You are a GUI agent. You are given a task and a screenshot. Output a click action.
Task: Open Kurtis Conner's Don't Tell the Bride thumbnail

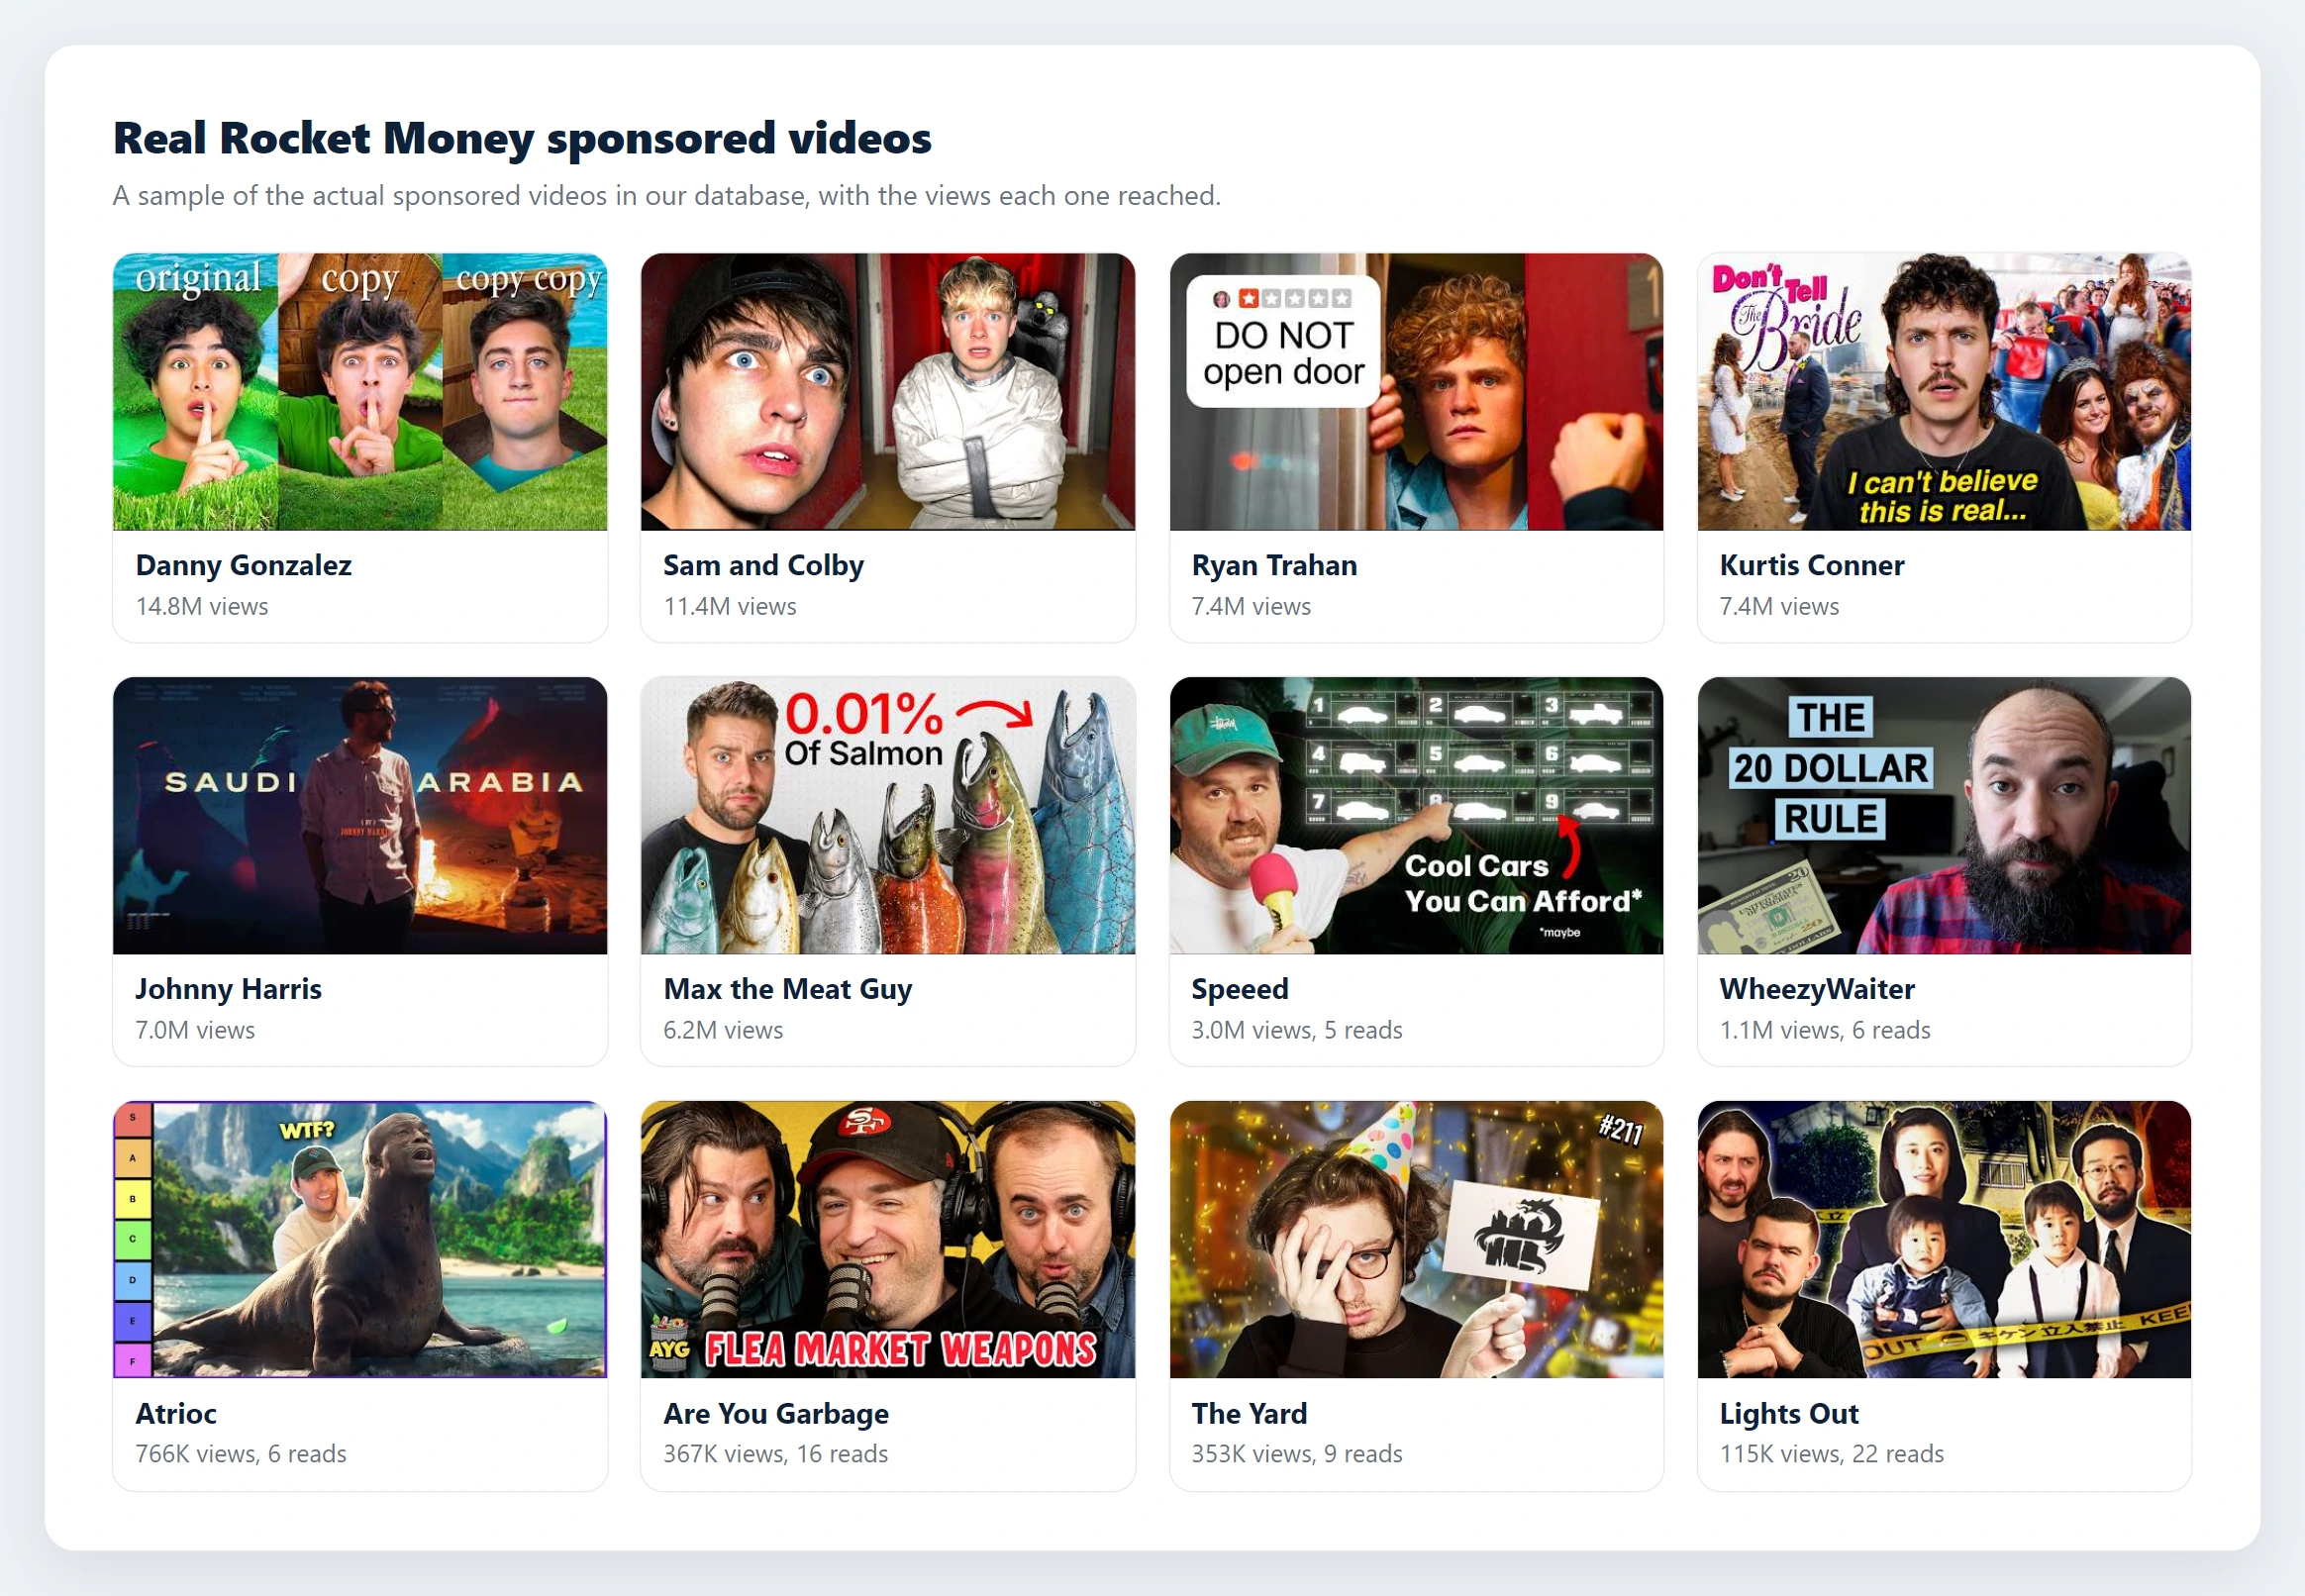1944,391
